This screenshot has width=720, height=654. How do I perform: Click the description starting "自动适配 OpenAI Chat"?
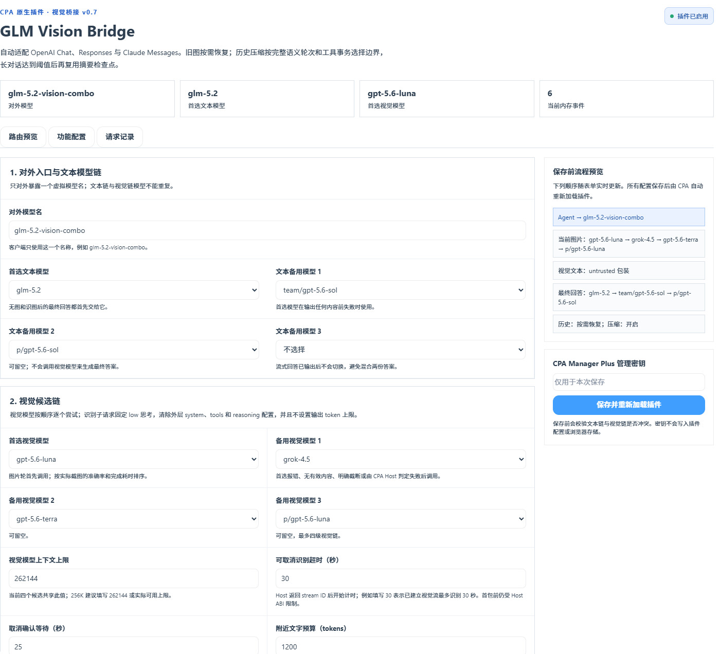(192, 59)
